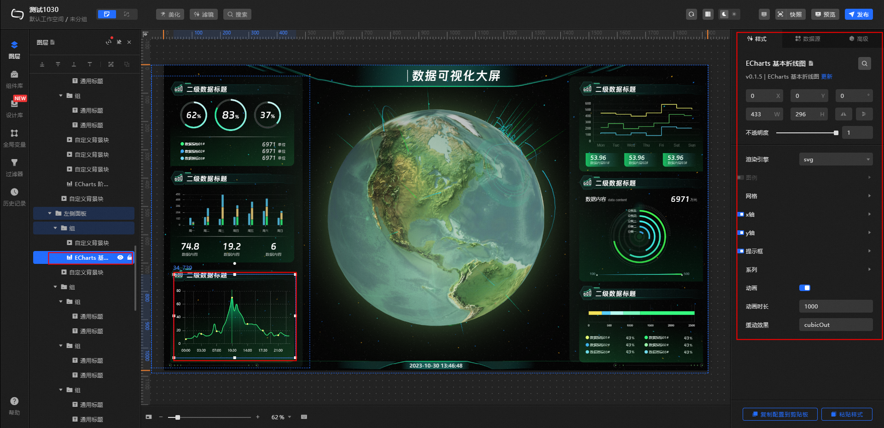Screen dimensions: 884x428
Task: Open the 组件库 component library sidebar icon
Action: (x=14, y=79)
